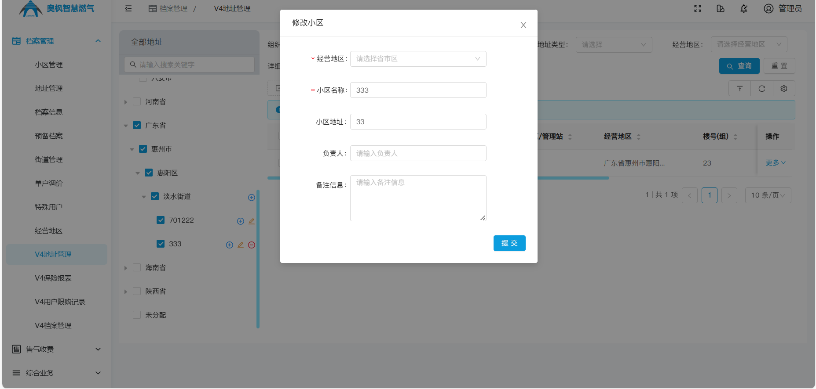816x389 pixels.
Task: Expand the 河南省 tree node
Action: pos(126,102)
